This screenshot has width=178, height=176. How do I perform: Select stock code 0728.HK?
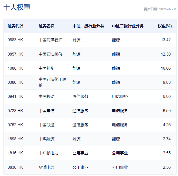(15, 111)
